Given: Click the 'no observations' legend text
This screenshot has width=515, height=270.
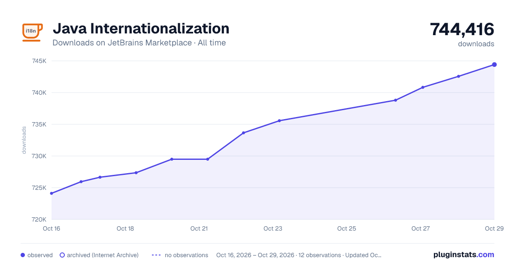Looking at the screenshot, I should (x=186, y=255).
